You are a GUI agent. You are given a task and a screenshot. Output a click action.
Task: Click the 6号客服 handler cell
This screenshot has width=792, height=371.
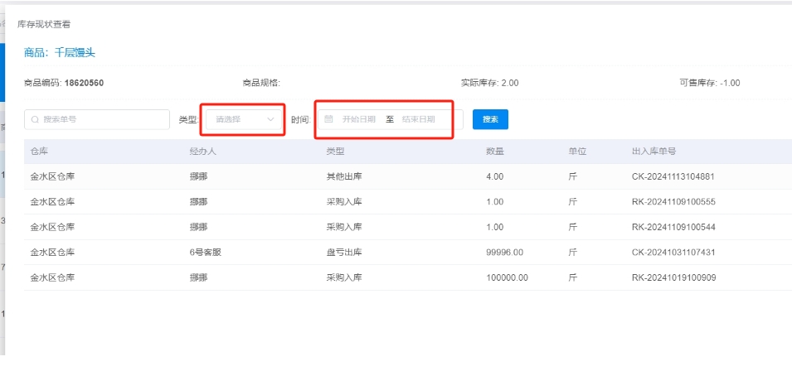point(207,253)
